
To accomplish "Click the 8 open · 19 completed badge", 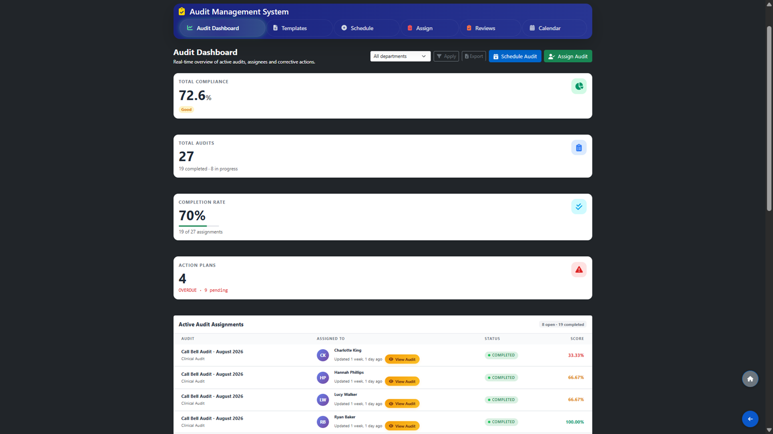I will (563, 324).
